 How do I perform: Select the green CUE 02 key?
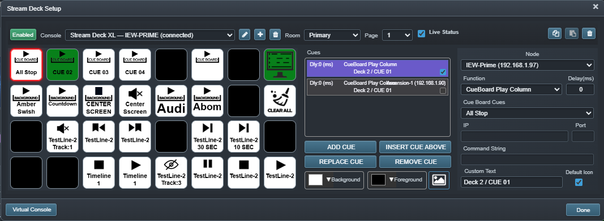click(62, 64)
